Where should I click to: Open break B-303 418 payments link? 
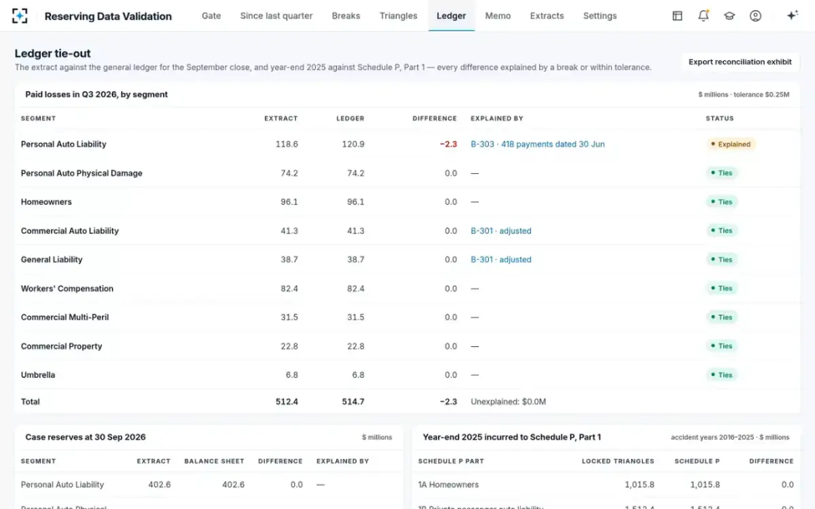point(537,145)
